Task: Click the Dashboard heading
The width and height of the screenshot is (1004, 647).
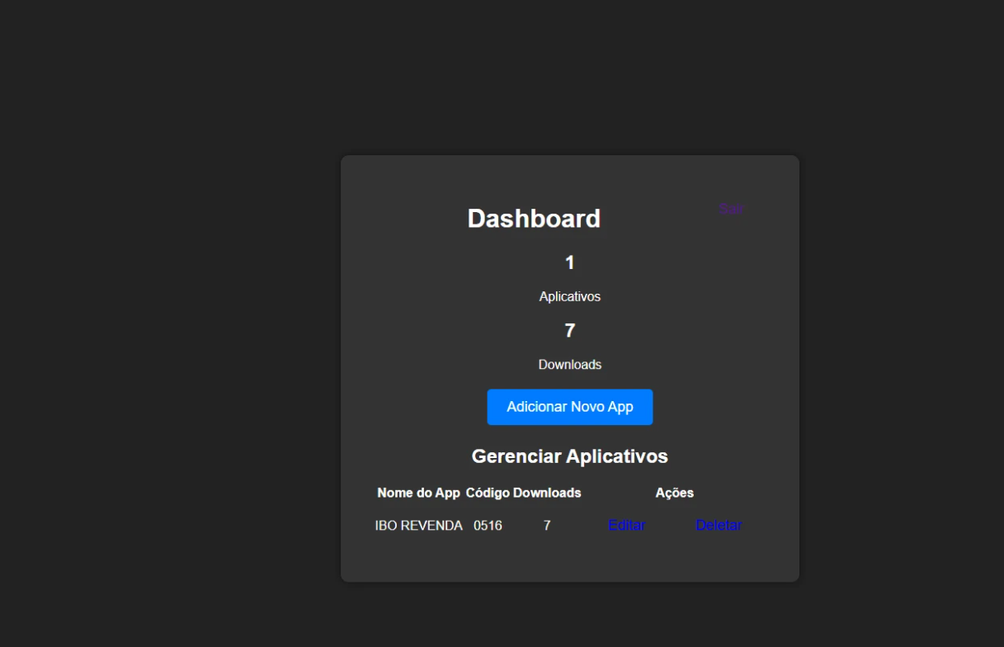Action: tap(534, 219)
